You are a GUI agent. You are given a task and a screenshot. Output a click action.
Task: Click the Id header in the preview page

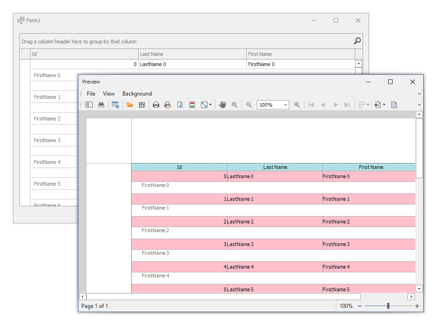[x=179, y=167]
